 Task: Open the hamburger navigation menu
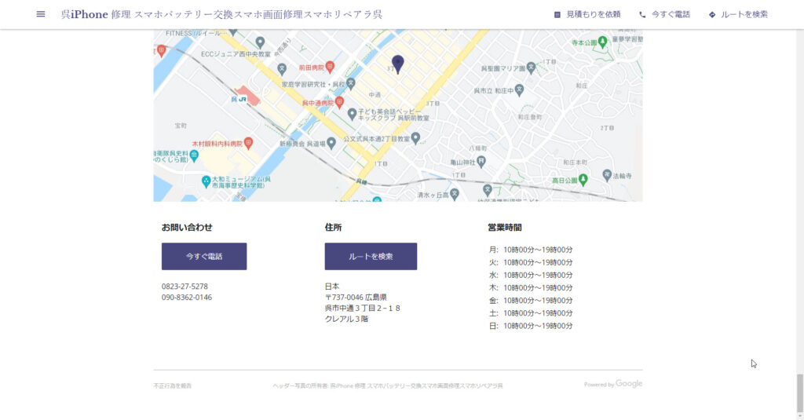click(41, 14)
